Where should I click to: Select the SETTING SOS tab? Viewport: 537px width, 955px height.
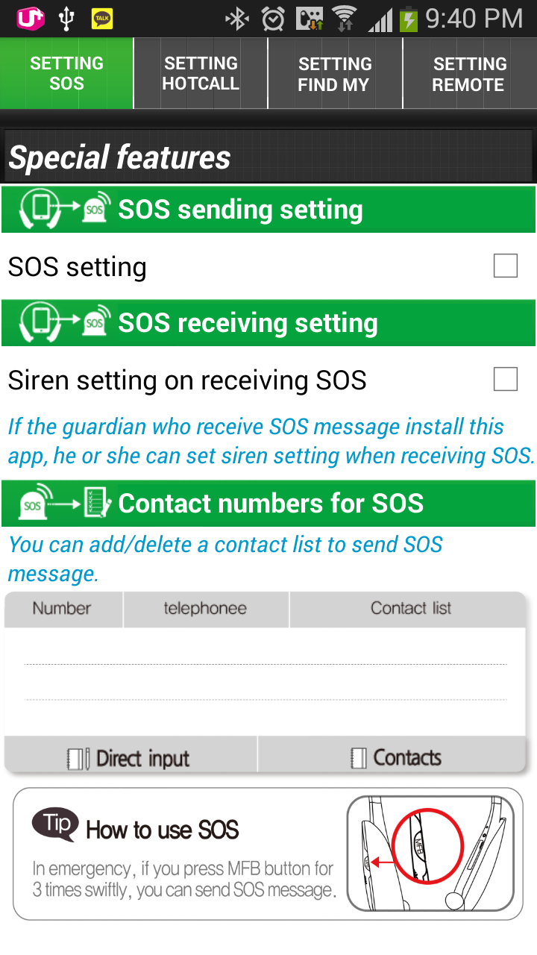(66, 74)
